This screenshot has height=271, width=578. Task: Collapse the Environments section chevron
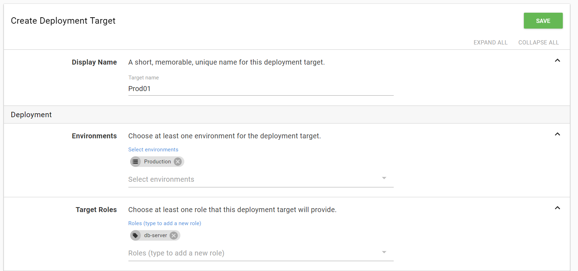click(x=557, y=134)
